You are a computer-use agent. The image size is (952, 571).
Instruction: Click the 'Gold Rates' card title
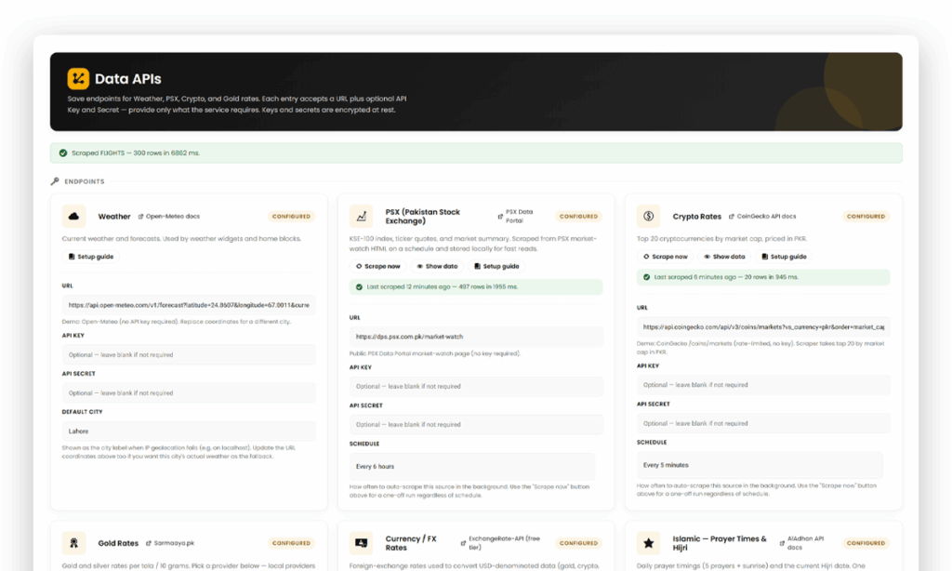pos(118,543)
